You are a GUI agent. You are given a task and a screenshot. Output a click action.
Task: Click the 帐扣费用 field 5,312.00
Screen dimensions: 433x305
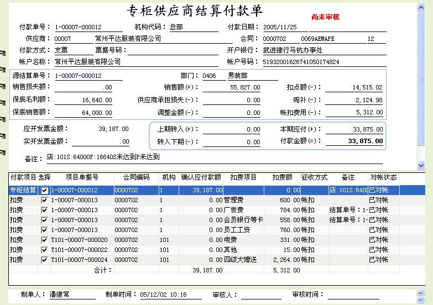click(x=354, y=112)
